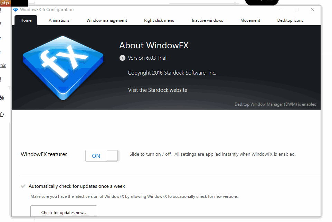Switch to the Home tab
The height and width of the screenshot is (222, 332).
pos(26,20)
